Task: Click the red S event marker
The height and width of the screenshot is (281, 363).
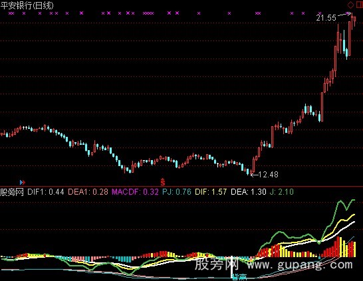Action: [x=163, y=182]
